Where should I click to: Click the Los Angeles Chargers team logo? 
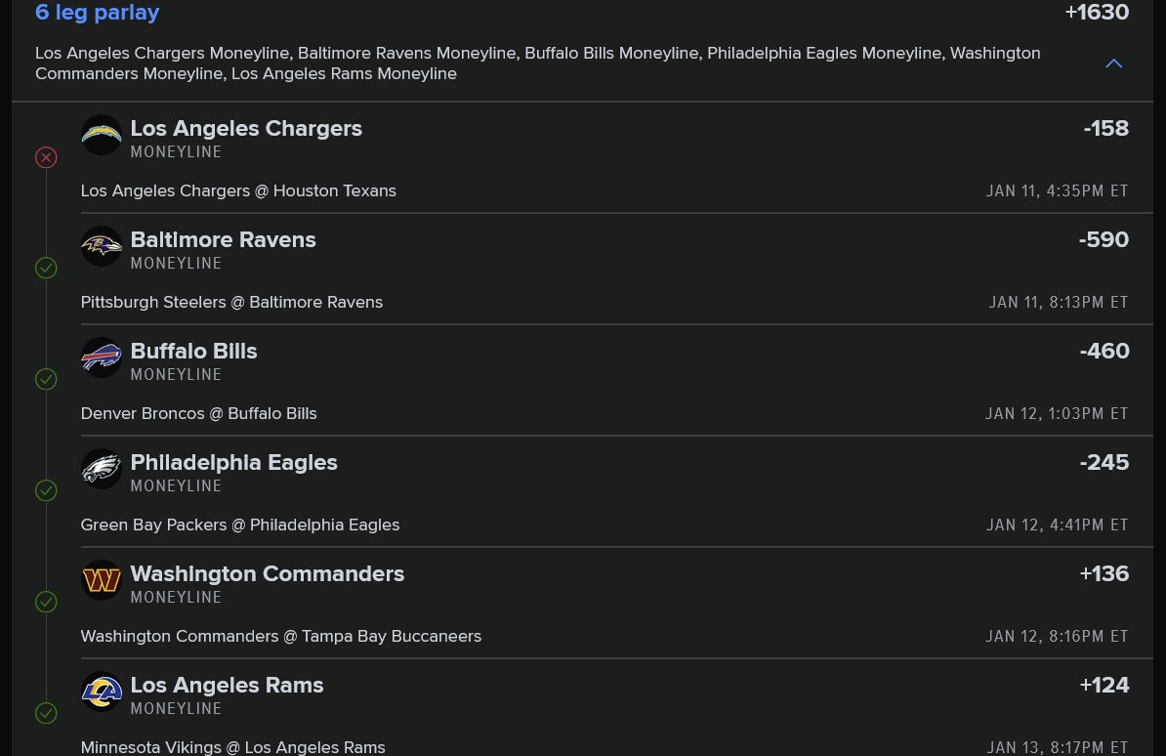102,135
